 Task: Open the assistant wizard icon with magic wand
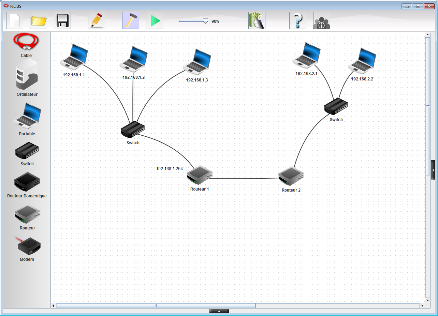pos(257,20)
